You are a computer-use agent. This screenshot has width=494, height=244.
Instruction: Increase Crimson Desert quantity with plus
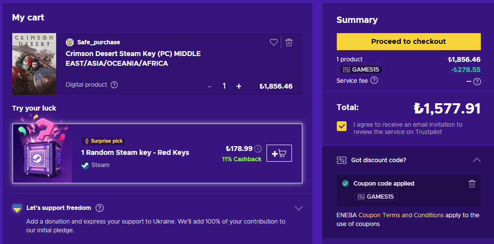[239, 86]
